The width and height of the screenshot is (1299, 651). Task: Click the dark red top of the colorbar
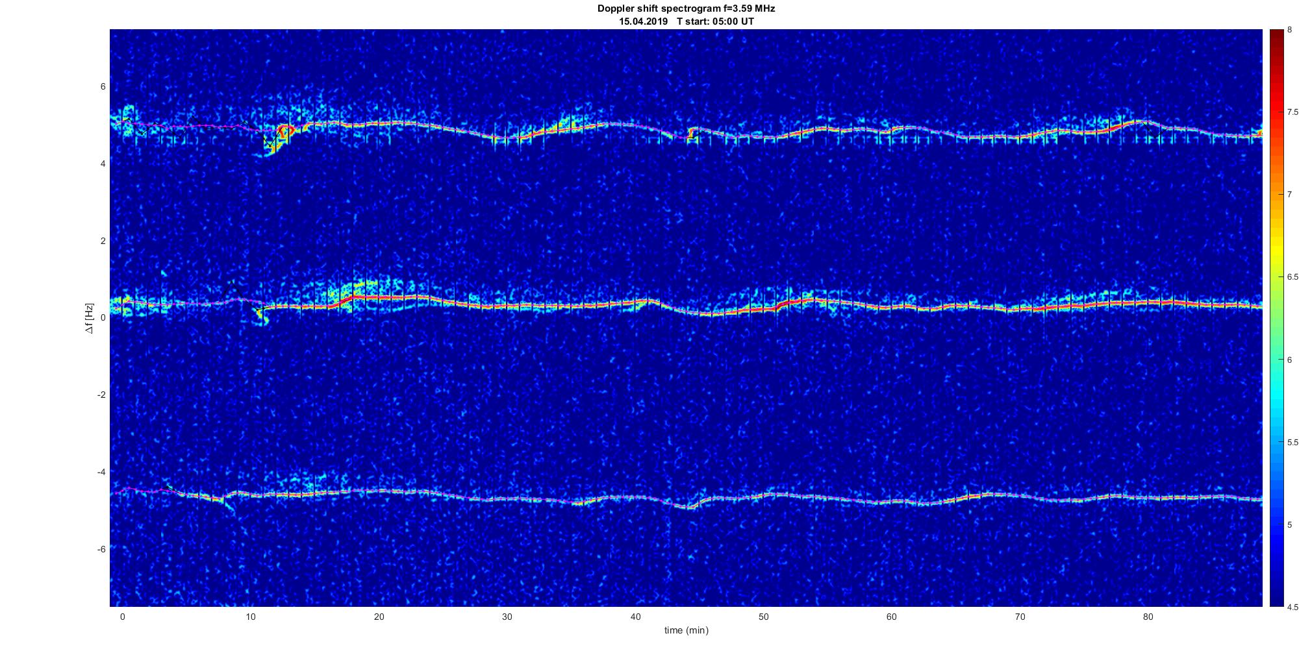[x=1276, y=36]
